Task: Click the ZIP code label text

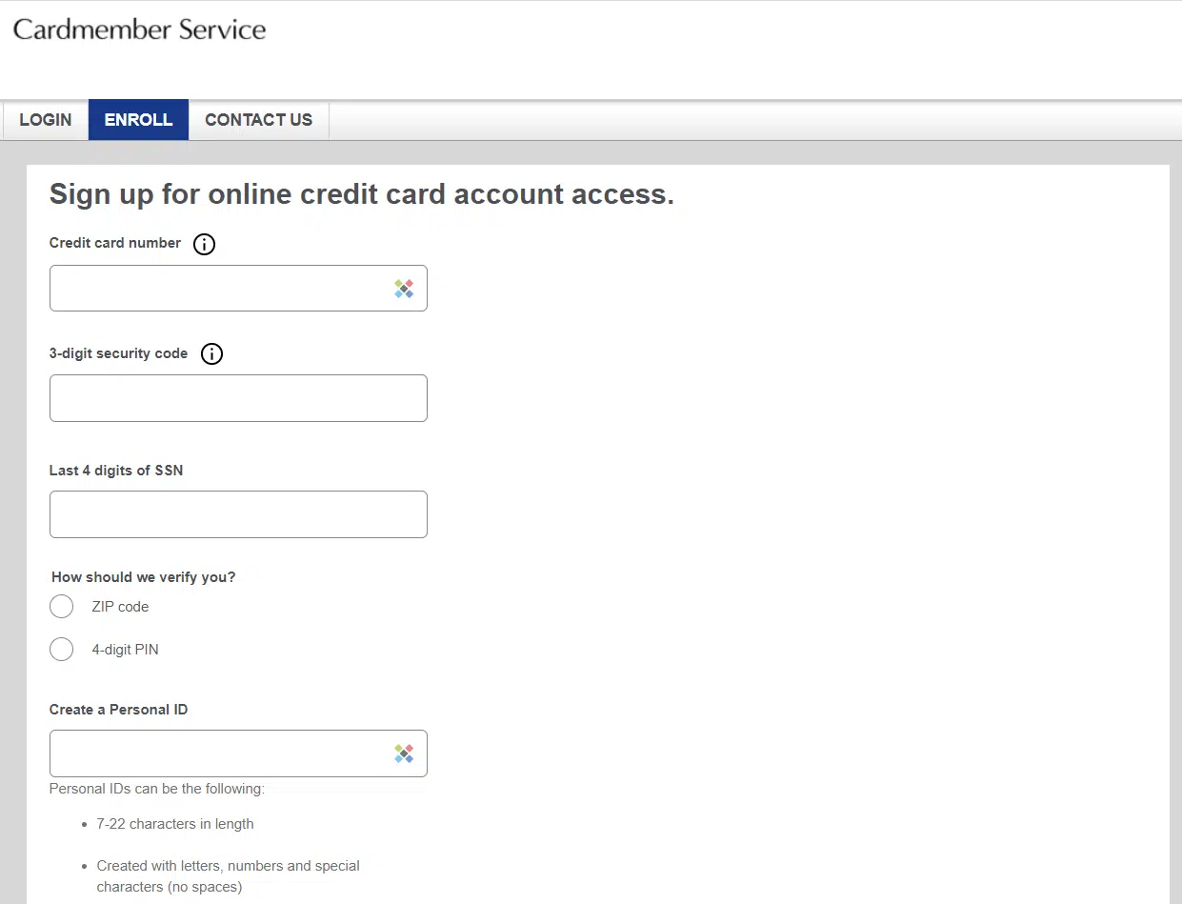Action: pos(121,606)
